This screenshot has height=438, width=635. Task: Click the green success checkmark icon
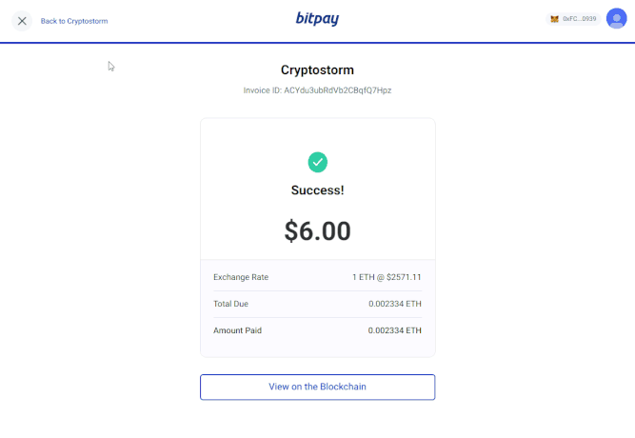(317, 162)
